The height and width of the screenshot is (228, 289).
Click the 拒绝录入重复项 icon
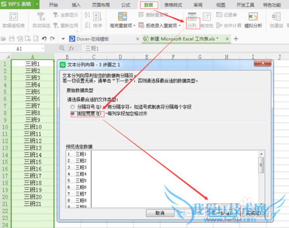pos(141,25)
